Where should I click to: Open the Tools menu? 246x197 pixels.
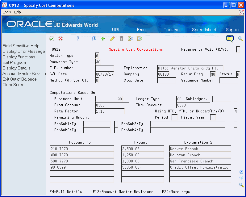[7, 12]
